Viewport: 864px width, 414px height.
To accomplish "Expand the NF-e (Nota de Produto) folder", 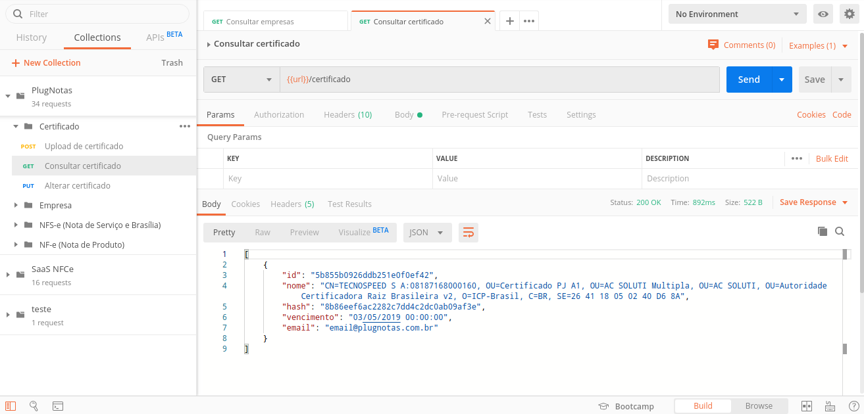I will click(16, 244).
